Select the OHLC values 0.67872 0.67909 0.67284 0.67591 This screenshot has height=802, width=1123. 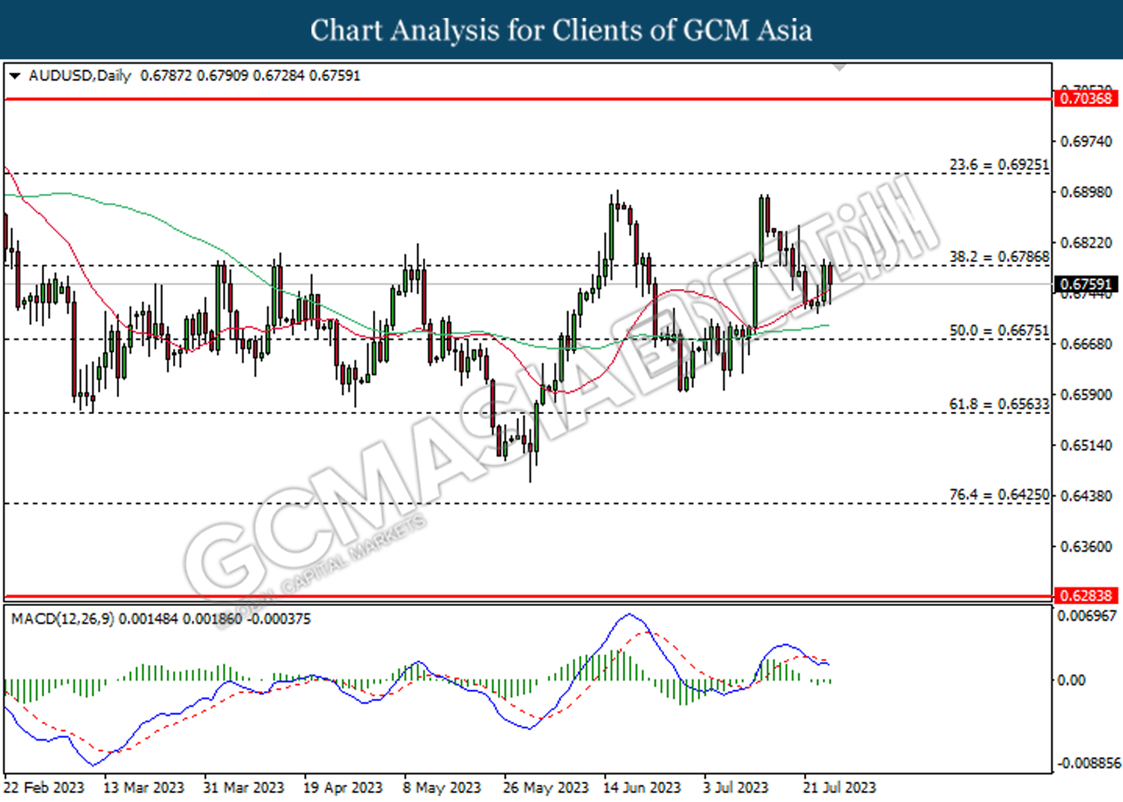click(251, 76)
